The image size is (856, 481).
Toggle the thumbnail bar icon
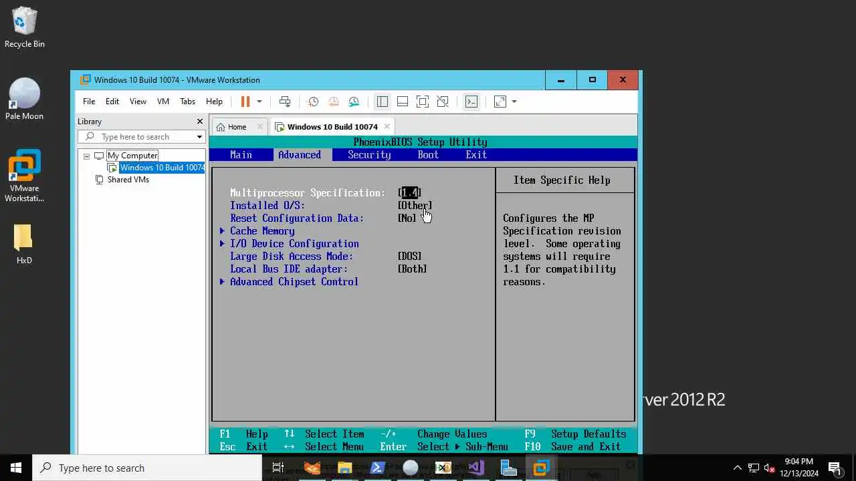(x=403, y=102)
